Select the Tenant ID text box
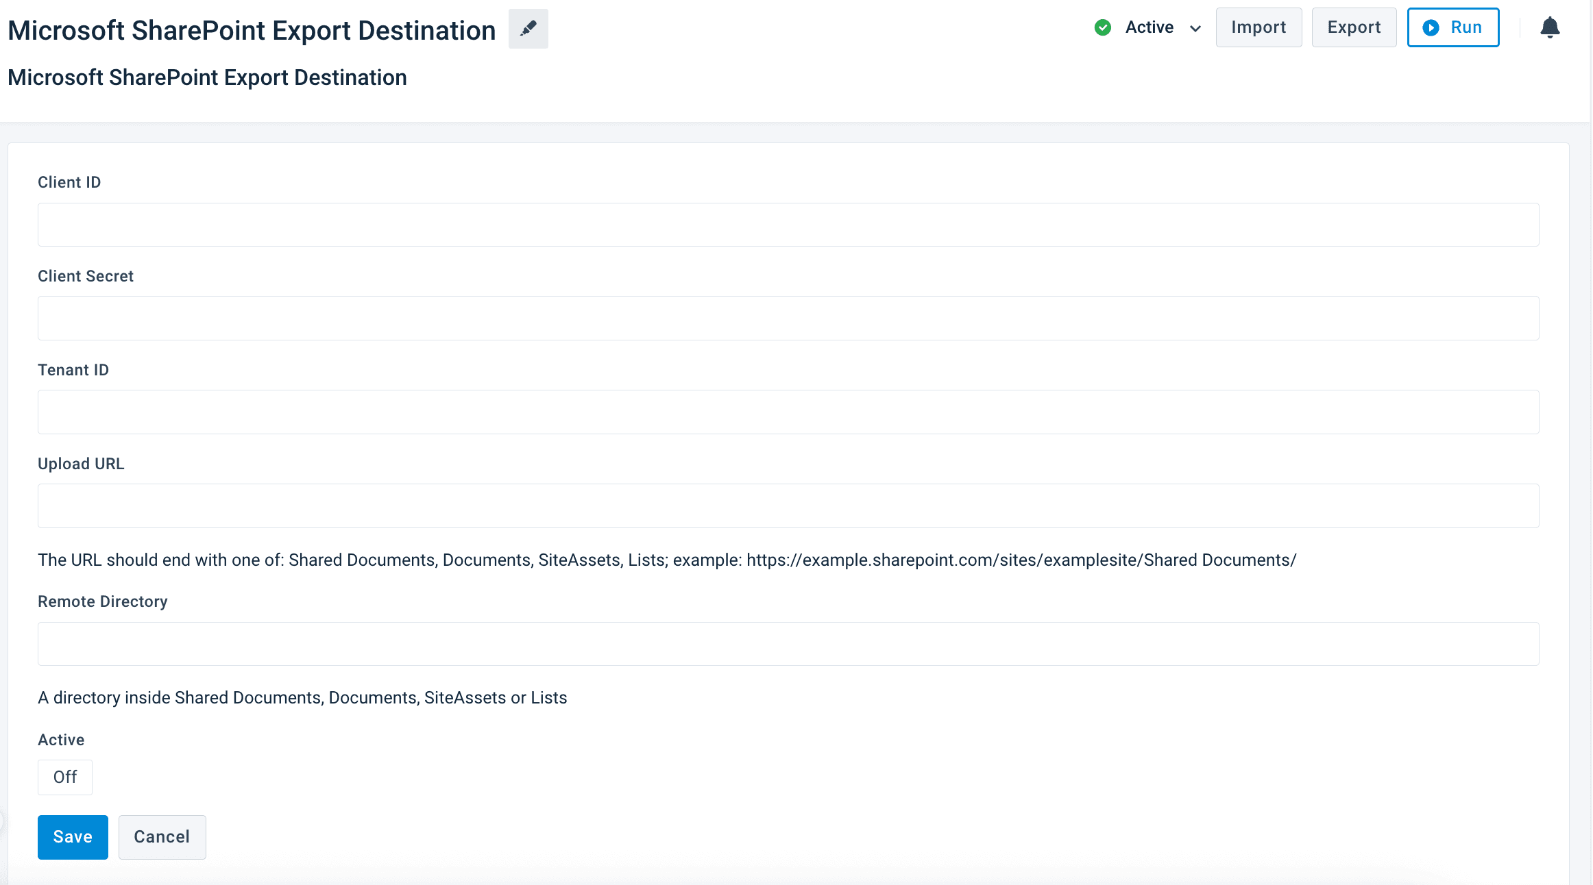Image resolution: width=1593 pixels, height=885 pixels. tap(788, 412)
